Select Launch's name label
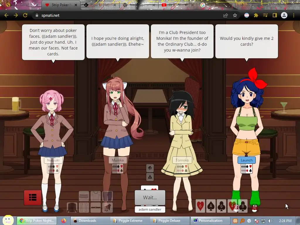Image resolution: width=300 pixels, height=225 pixels. pyautogui.click(x=247, y=160)
